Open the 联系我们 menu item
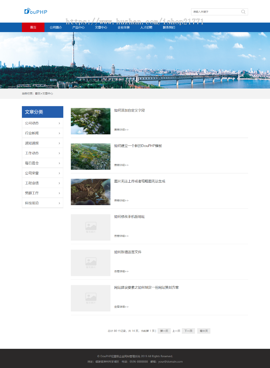270x368 pixels. click(x=168, y=27)
